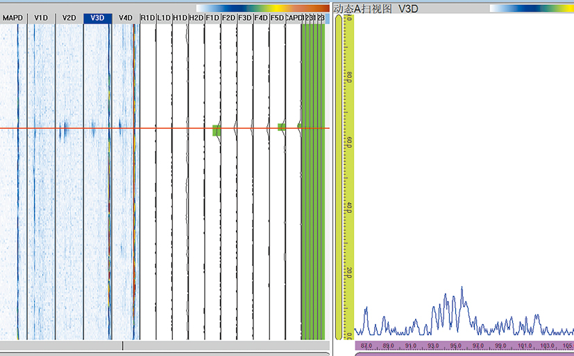
Task: Click the F1D strip header
Action: pos(212,18)
